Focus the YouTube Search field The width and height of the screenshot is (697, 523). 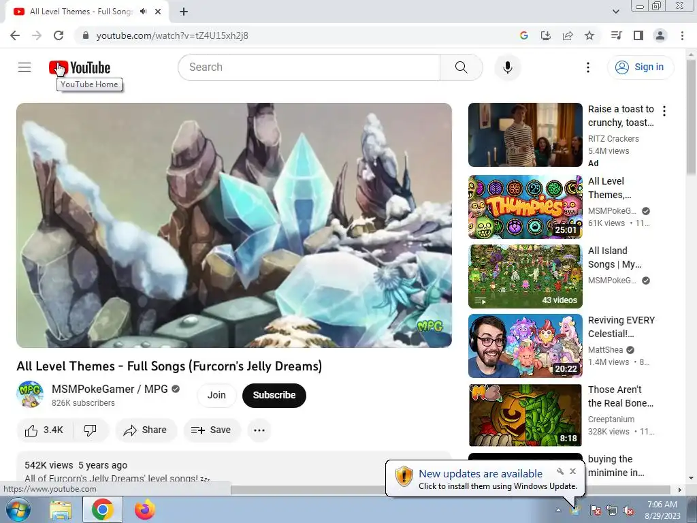pos(310,67)
